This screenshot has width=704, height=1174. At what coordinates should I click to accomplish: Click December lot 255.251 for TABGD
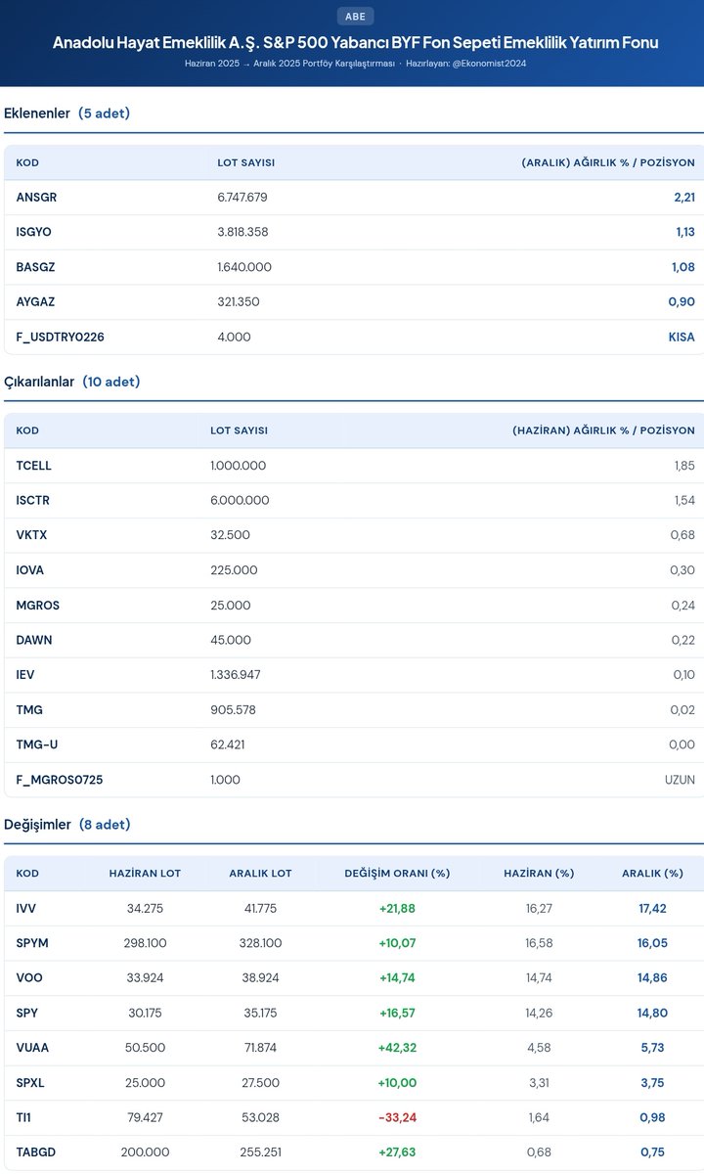(260, 1152)
